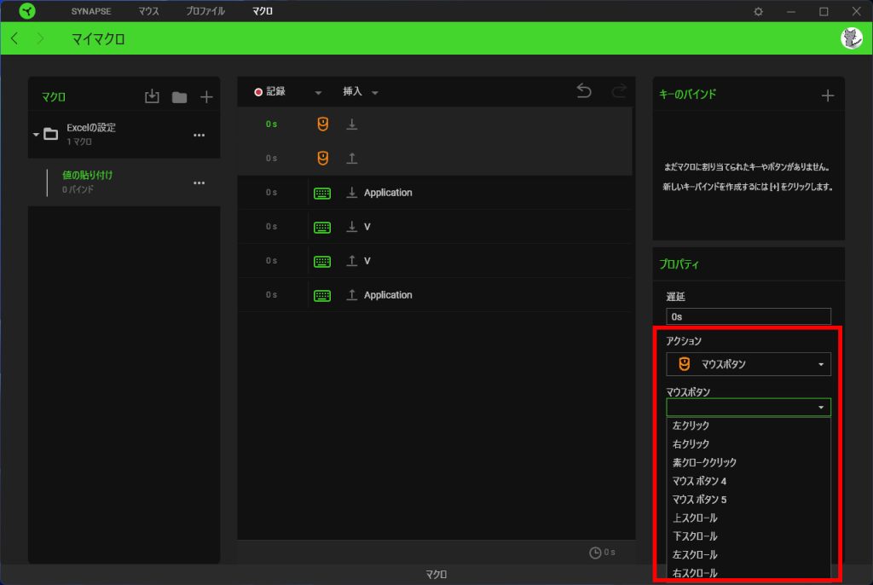873x585 pixels.
Task: Select the Application key down row
Action: coord(435,192)
